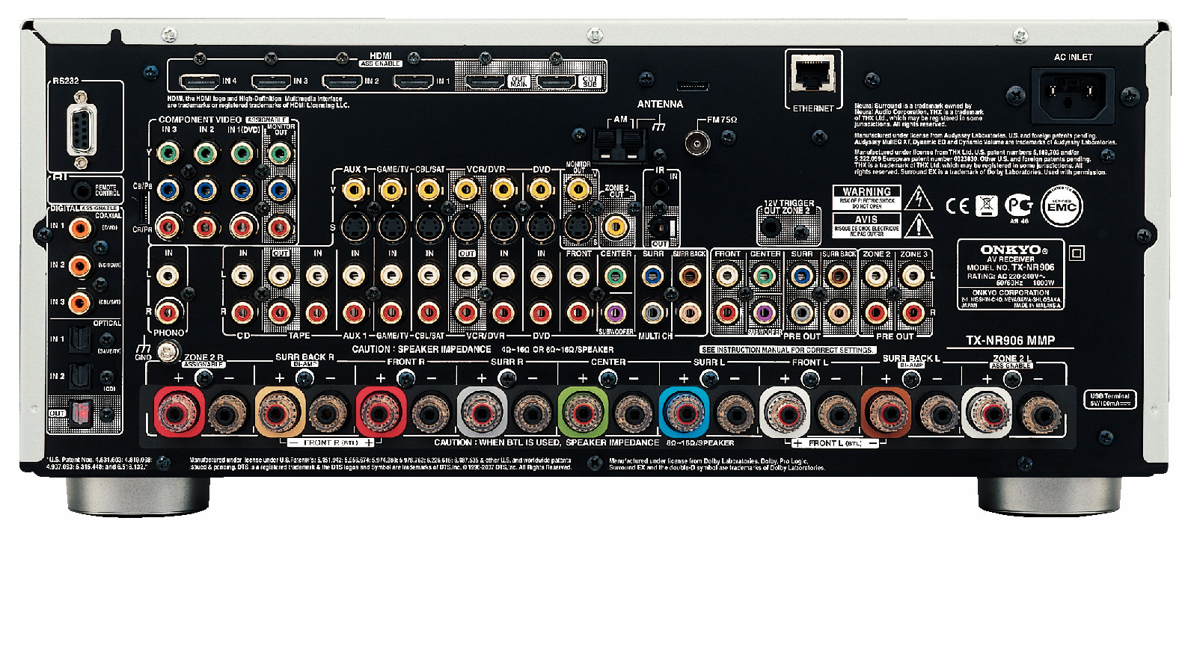Click the IR OUT jack

[659, 226]
